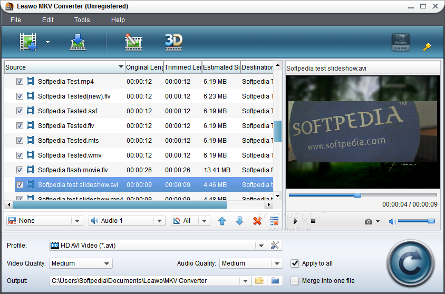Viewport: 445px width, 294px height.
Task: Click film icon of Softpedia flash movie.flv
Action: coord(31,170)
